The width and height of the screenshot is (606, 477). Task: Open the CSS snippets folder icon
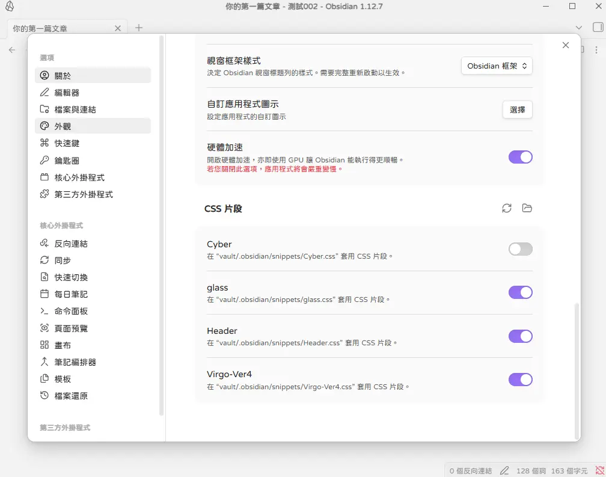pyautogui.click(x=527, y=208)
